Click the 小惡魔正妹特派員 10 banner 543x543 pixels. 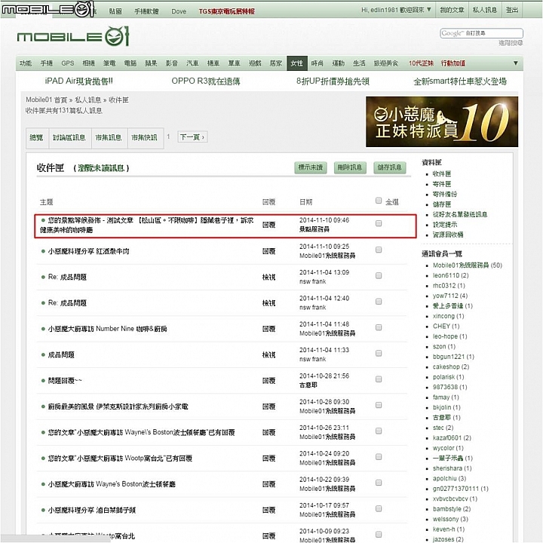[x=442, y=121]
